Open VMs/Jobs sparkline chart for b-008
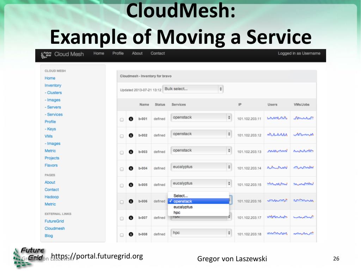 304,234
